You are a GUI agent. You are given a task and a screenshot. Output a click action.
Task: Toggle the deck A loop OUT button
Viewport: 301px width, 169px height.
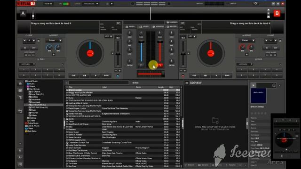[34, 48]
